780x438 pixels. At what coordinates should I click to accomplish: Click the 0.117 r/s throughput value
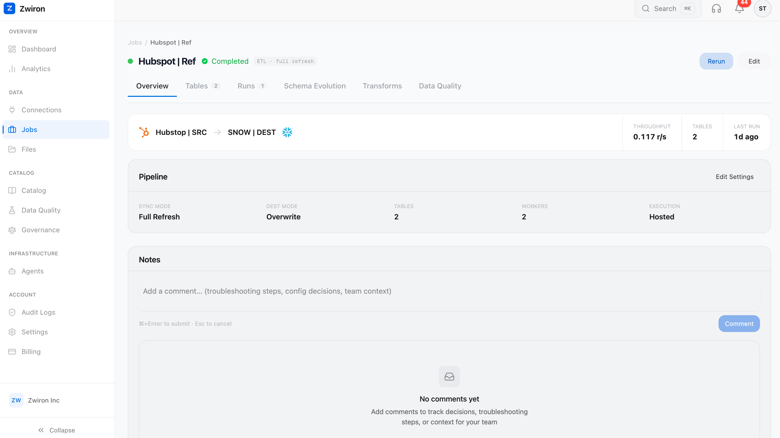650,137
